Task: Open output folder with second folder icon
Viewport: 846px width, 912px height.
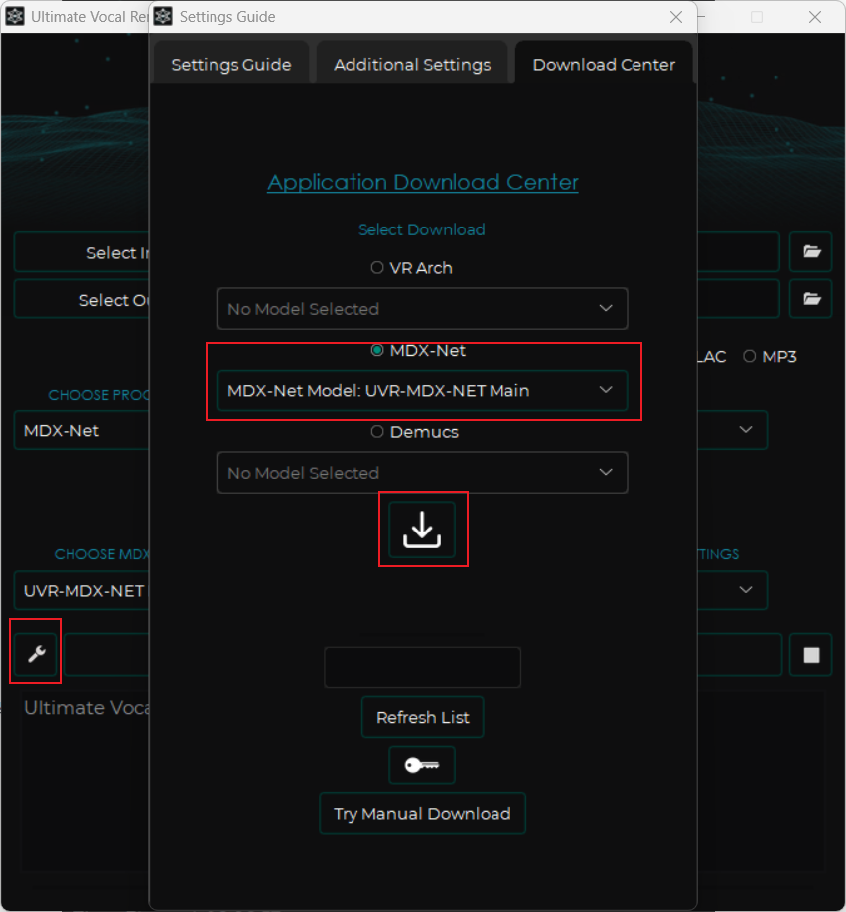Action: tap(811, 298)
